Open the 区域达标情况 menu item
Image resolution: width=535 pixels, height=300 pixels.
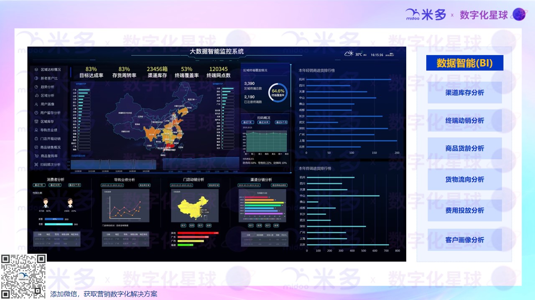[x=48, y=70]
